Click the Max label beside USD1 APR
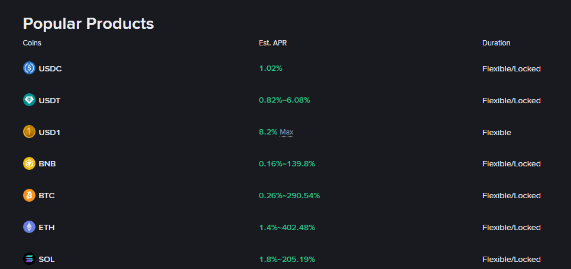Image resolution: width=571 pixels, height=269 pixels. [x=286, y=132]
